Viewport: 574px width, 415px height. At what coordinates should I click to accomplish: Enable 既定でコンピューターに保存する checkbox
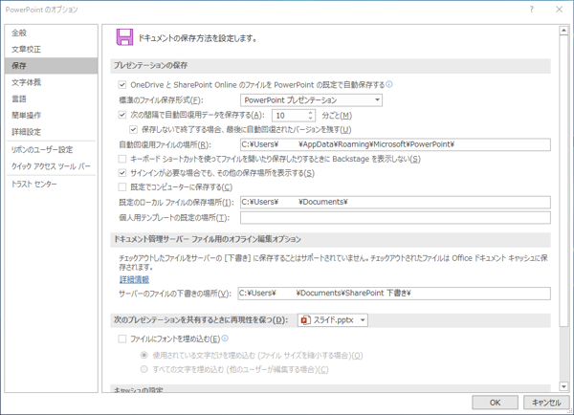tap(122, 187)
